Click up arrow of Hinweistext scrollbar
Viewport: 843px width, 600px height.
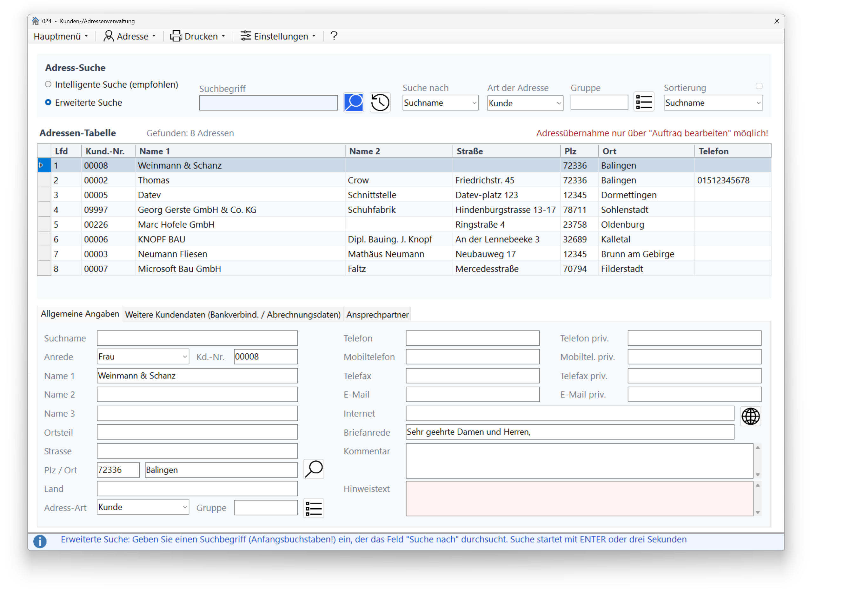[758, 485]
